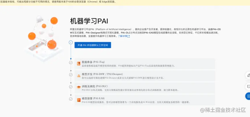
Task: Click the 数据准备 PAI-iTag orange icon
Action: click(x=79, y=64)
